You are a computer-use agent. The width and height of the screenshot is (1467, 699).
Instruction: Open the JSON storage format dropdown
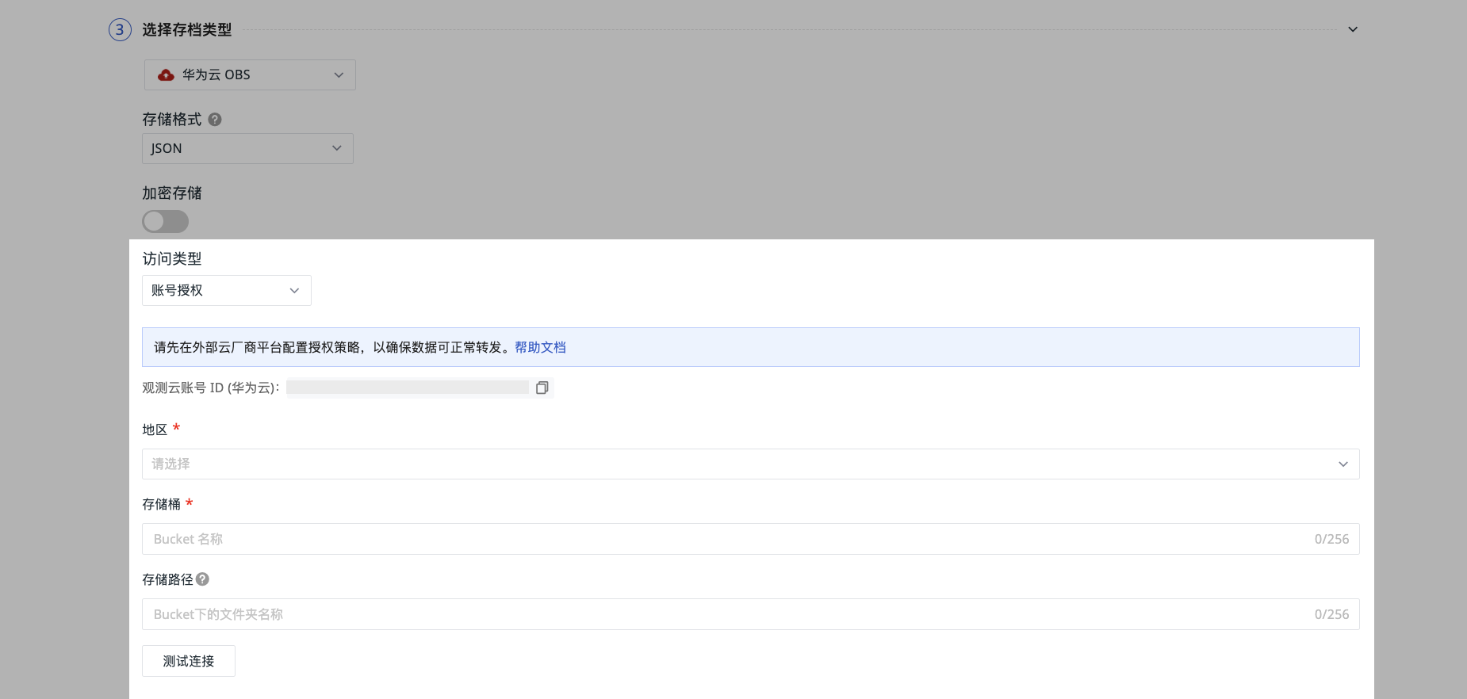pyautogui.click(x=247, y=148)
